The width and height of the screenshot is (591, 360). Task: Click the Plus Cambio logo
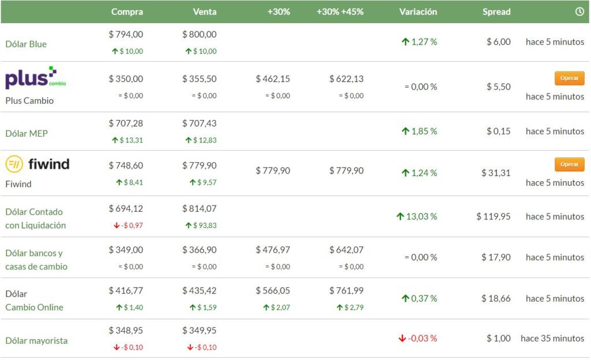pyautogui.click(x=35, y=78)
